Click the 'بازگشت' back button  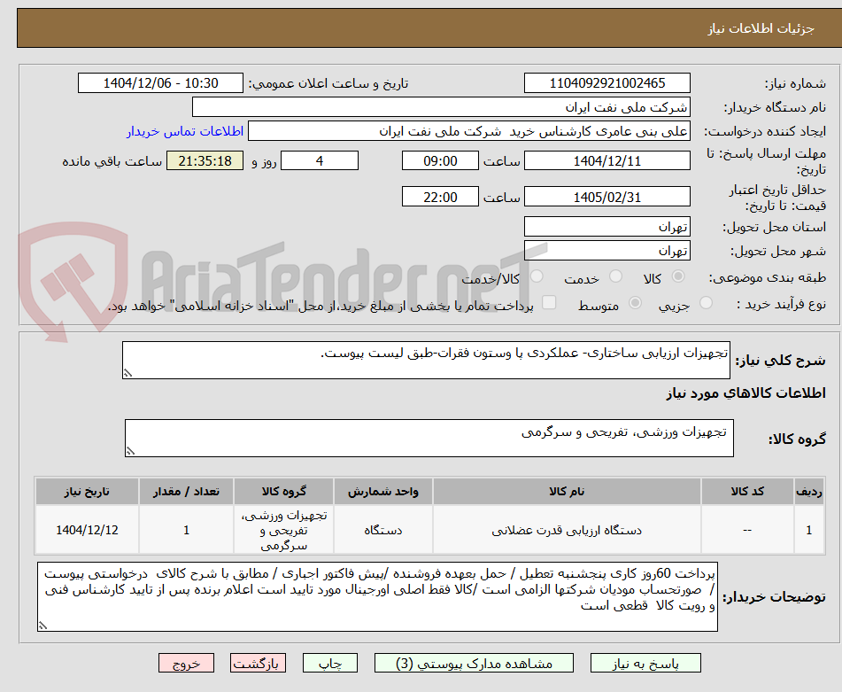point(258,663)
